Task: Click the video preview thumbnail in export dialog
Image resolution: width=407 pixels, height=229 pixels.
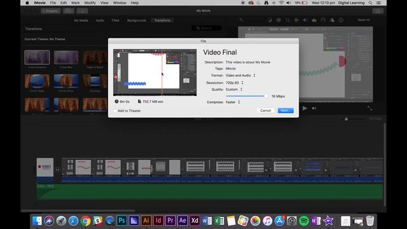Action: point(155,73)
